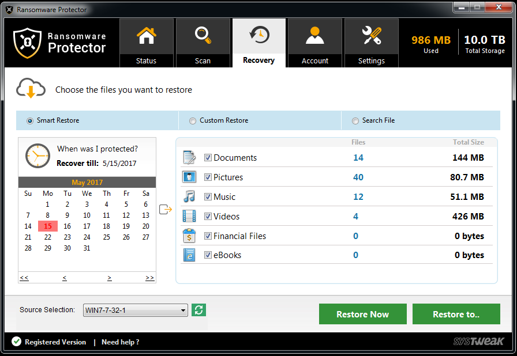
Task: Click the Music notes icon
Action: (189, 196)
